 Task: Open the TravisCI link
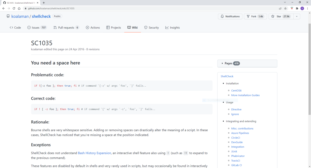coord(236,161)
